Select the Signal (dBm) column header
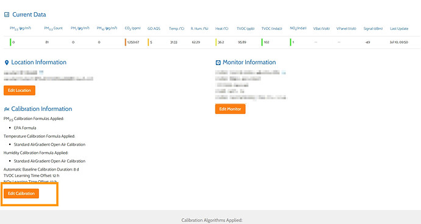The width and height of the screenshot is (421, 224). [373, 29]
